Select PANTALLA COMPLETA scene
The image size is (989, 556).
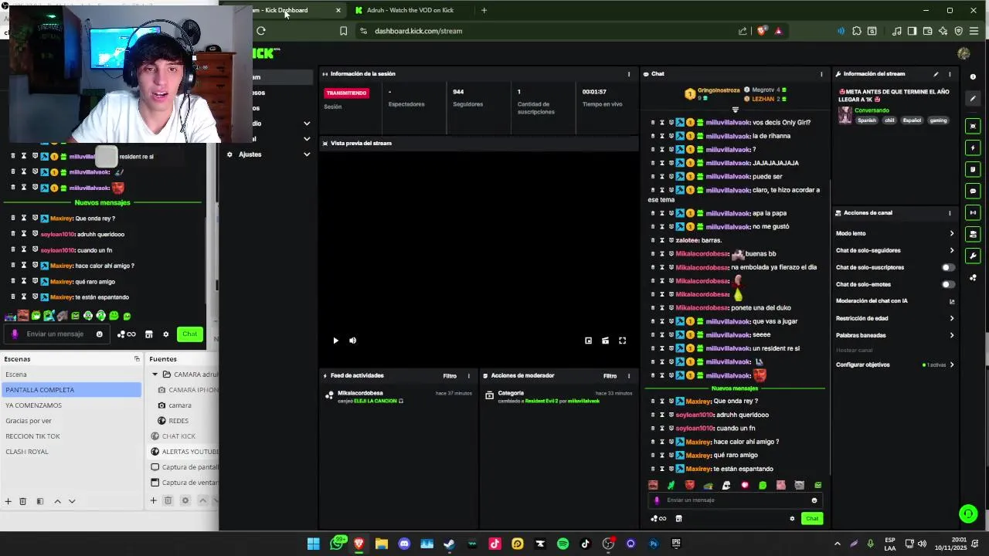(71, 390)
